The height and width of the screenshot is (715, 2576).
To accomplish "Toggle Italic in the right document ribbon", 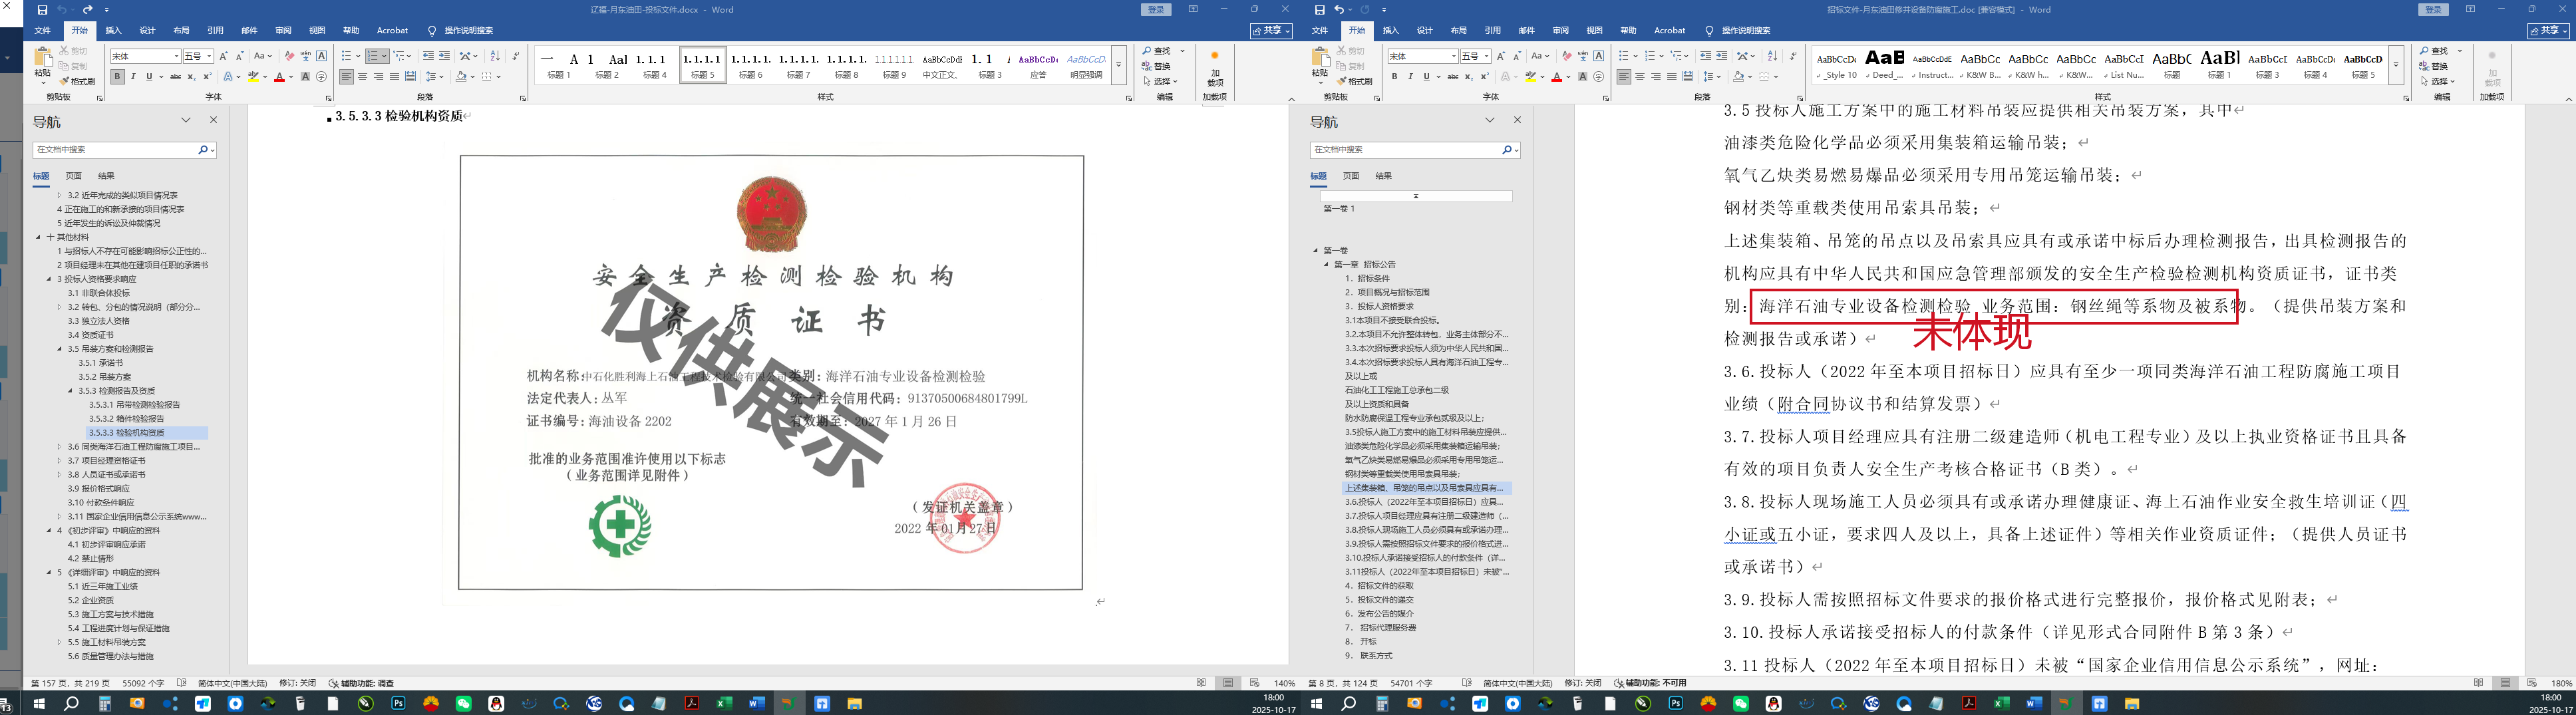I will point(1410,77).
